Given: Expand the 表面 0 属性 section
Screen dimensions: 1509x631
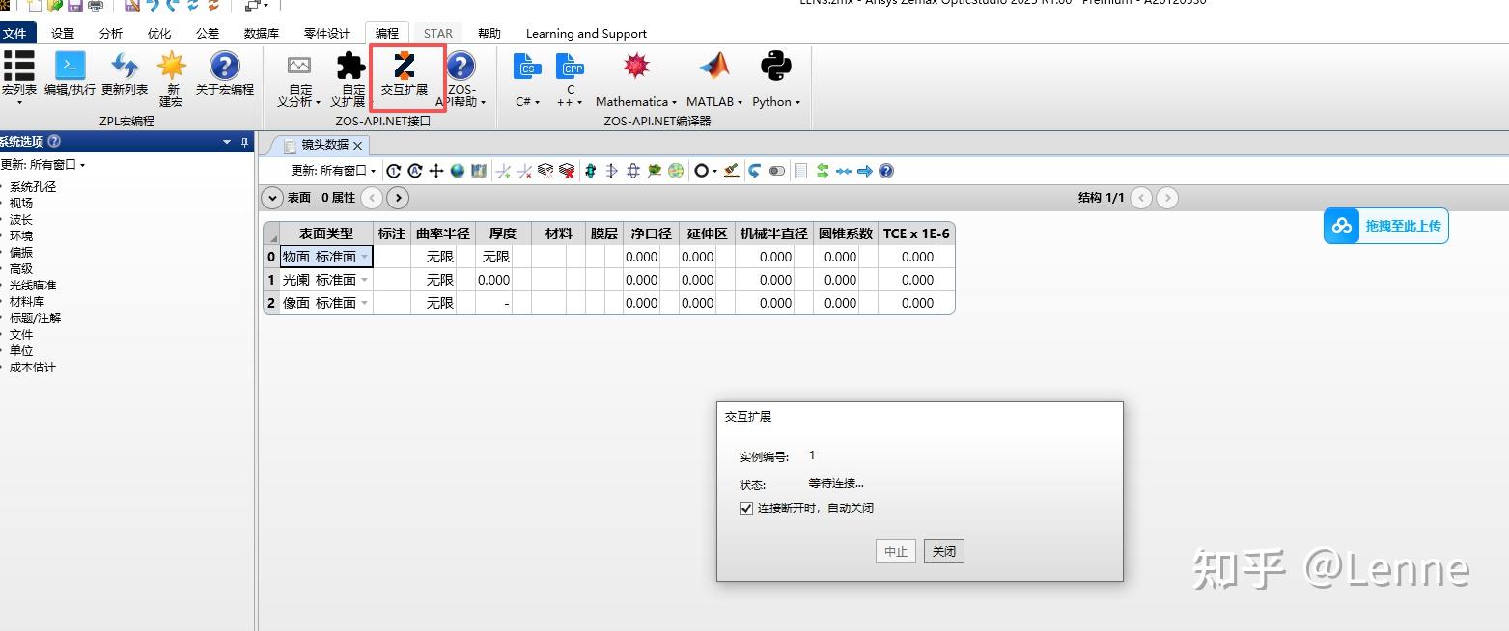Looking at the screenshot, I should [x=272, y=198].
